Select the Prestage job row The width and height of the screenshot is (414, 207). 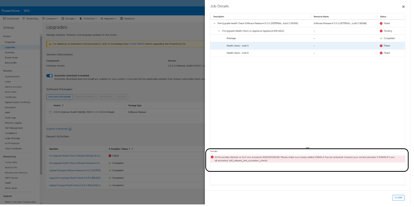coord(307,38)
